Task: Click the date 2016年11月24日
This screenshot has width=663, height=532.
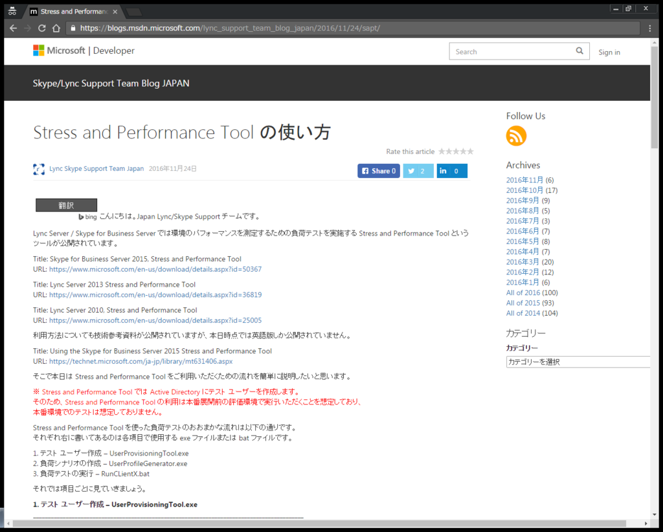Action: (172, 169)
